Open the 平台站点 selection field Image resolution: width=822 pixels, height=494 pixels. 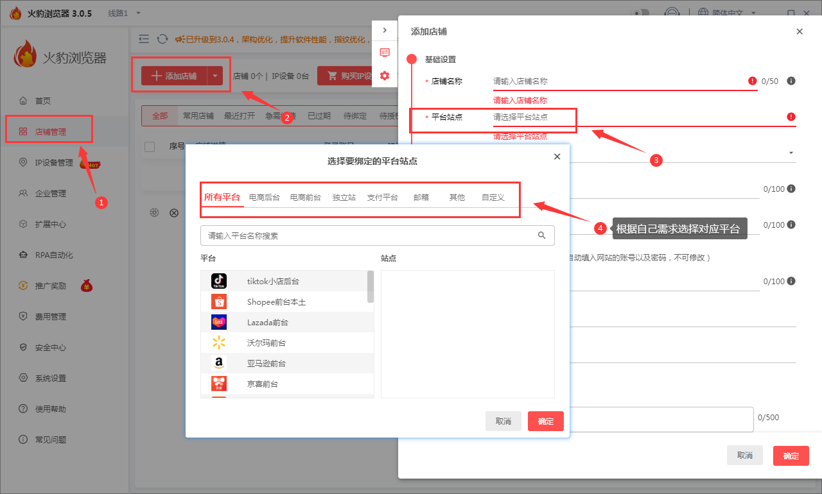pos(644,117)
